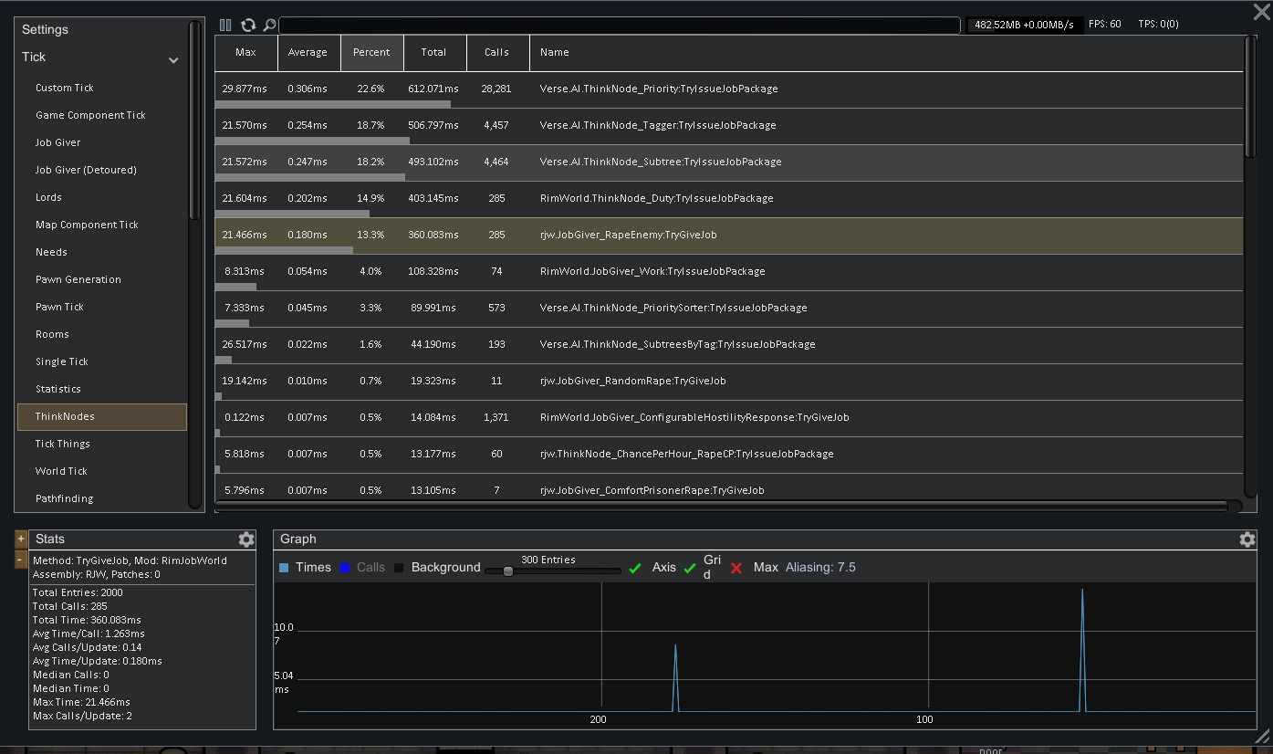This screenshot has width=1273, height=754.
Task: Open the Stats panel gear settings
Action: pyautogui.click(x=245, y=539)
